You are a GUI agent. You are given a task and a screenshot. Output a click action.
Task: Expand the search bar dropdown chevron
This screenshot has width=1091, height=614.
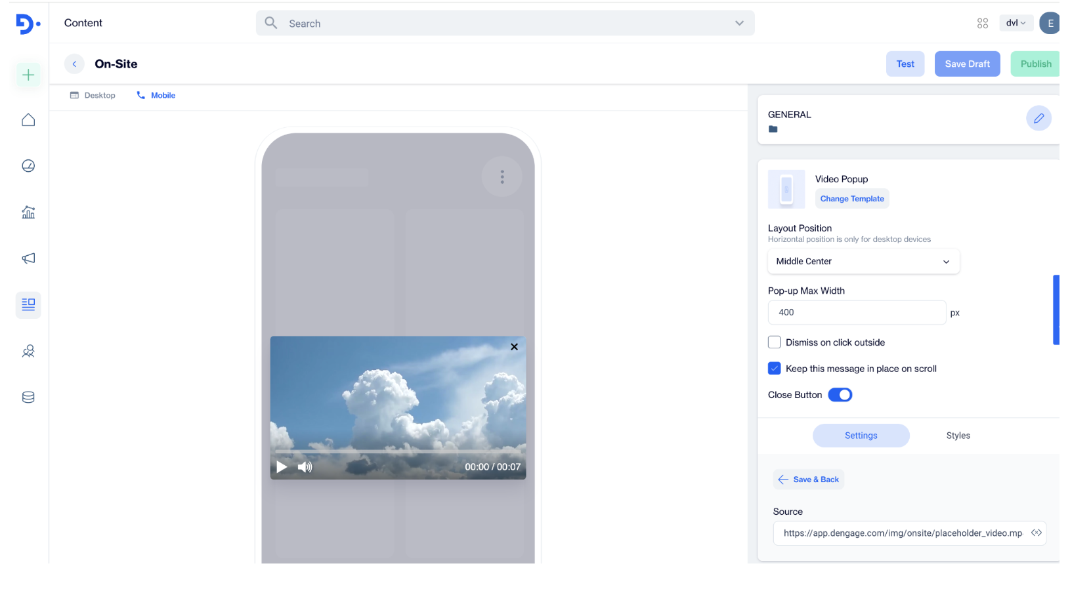click(740, 23)
